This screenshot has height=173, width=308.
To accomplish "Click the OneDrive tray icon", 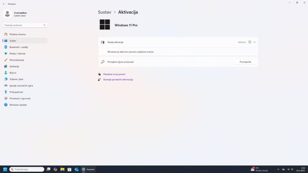I will (284, 169).
